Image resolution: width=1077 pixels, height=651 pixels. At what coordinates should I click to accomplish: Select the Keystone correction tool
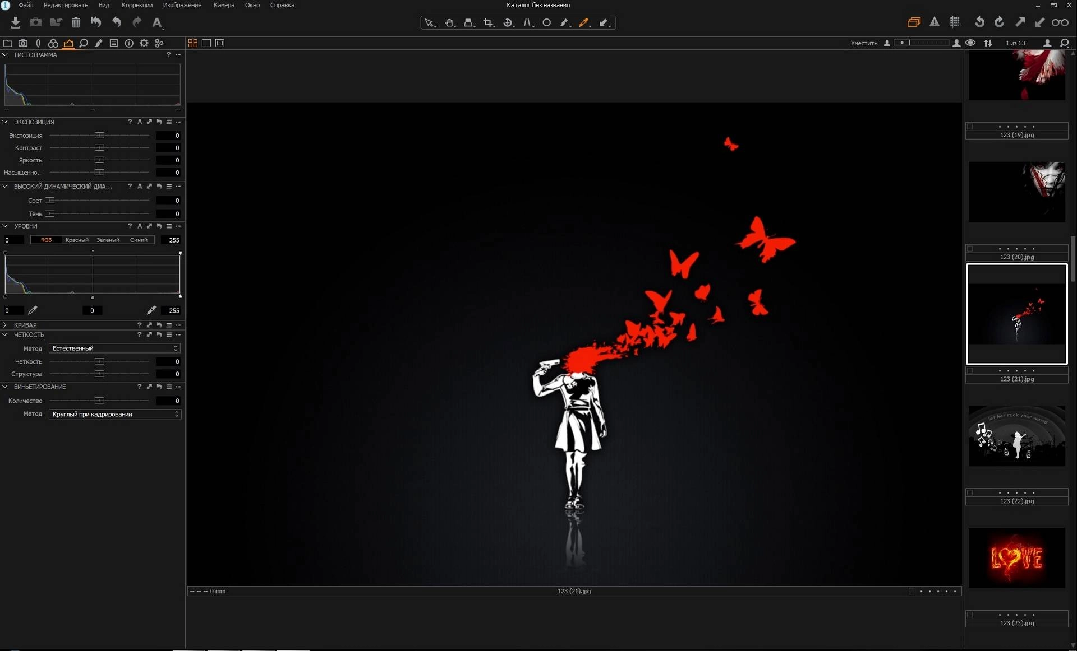(x=528, y=23)
